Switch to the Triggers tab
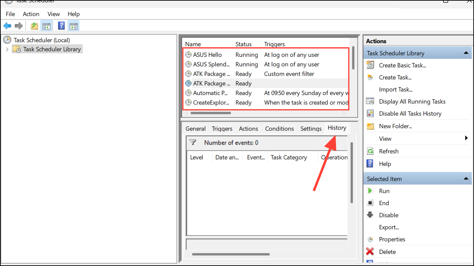Viewport: 474px width, 266px height. pyautogui.click(x=222, y=129)
